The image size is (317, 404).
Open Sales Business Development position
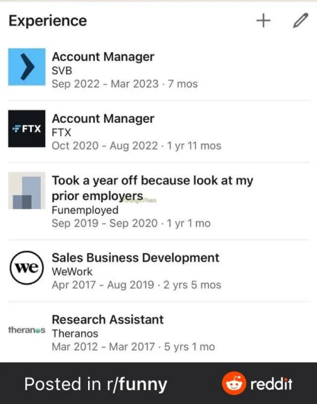click(136, 257)
